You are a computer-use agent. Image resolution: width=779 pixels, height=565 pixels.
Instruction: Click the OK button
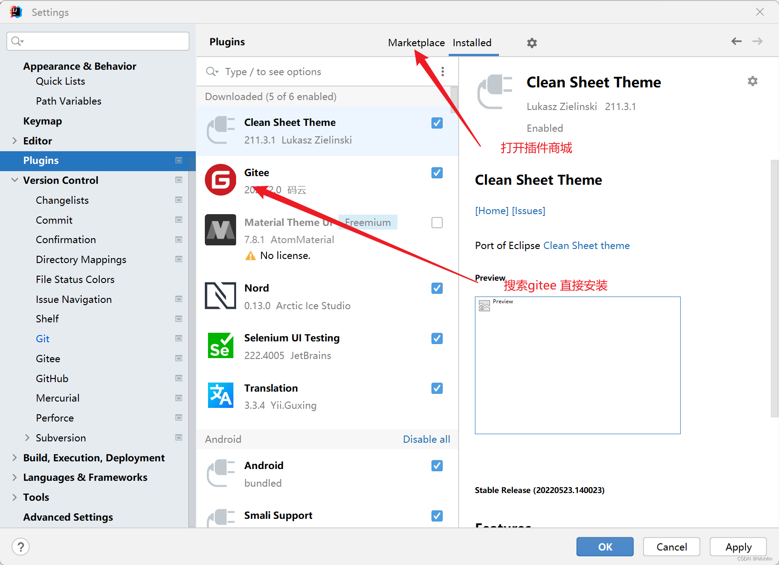pyautogui.click(x=605, y=546)
